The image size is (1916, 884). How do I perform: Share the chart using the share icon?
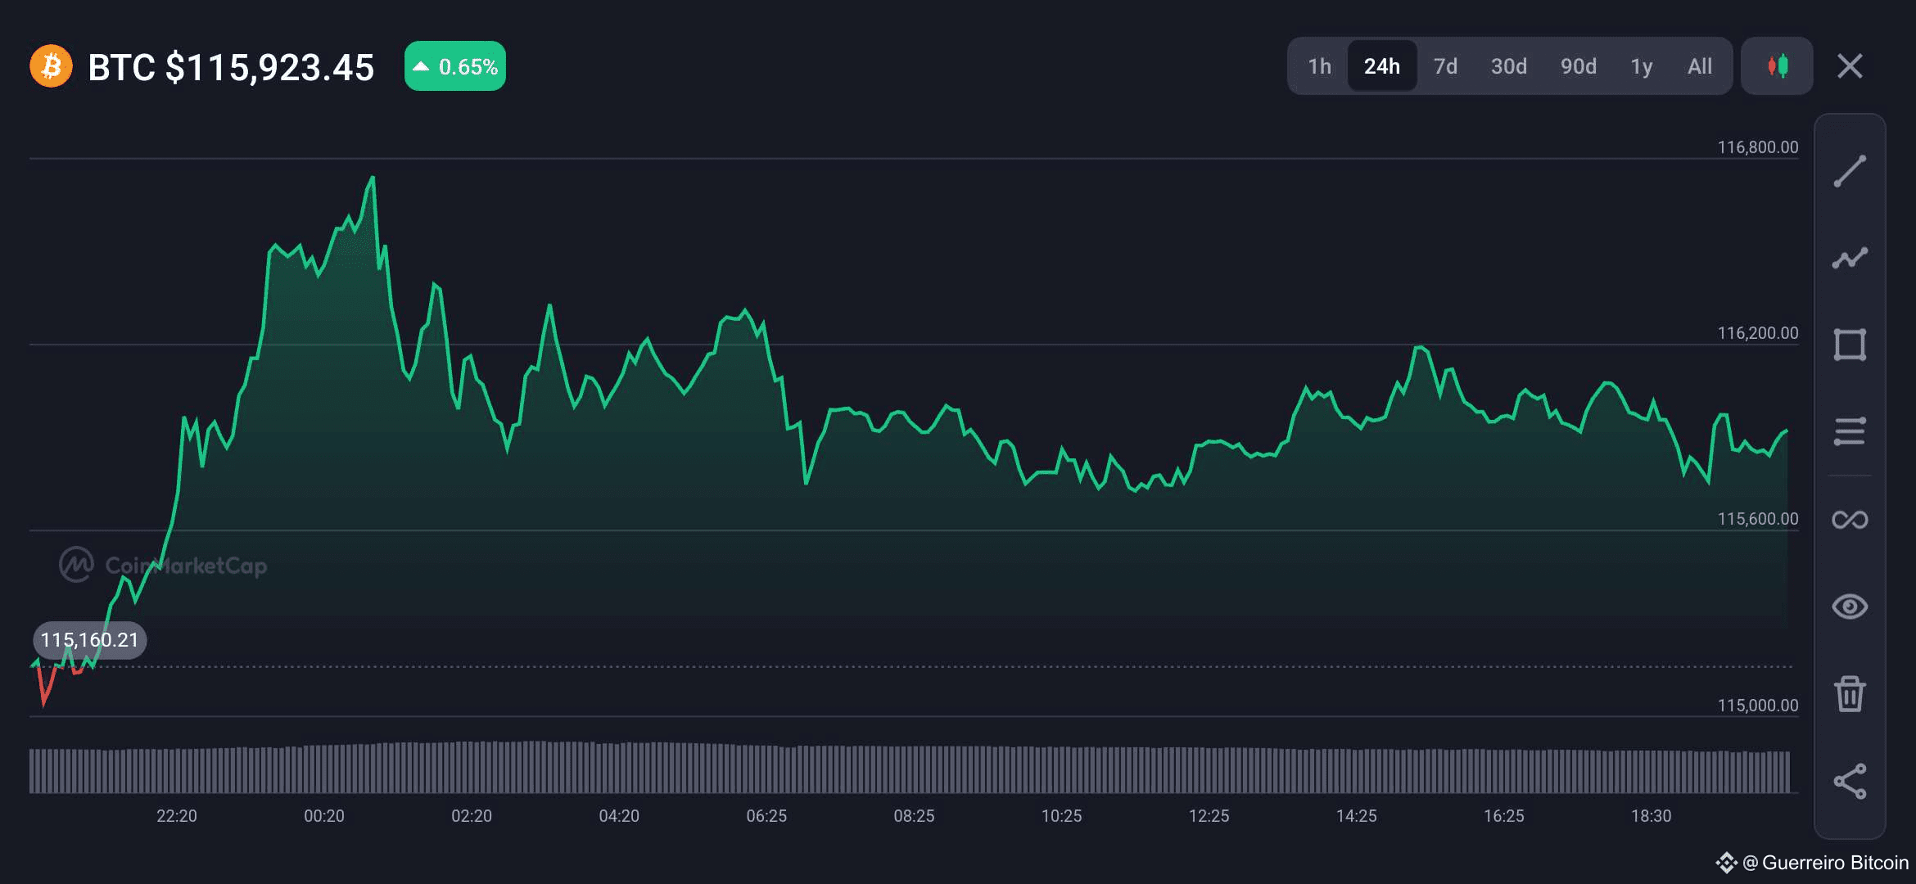coord(1850,782)
